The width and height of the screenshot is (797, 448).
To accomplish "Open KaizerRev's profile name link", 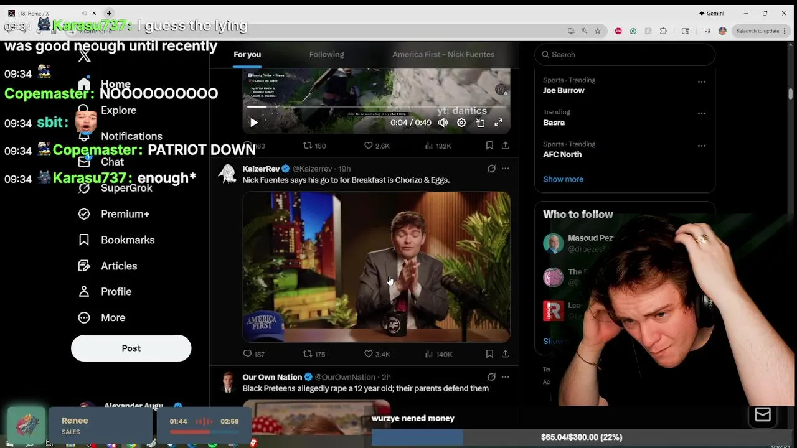I will 261,169.
